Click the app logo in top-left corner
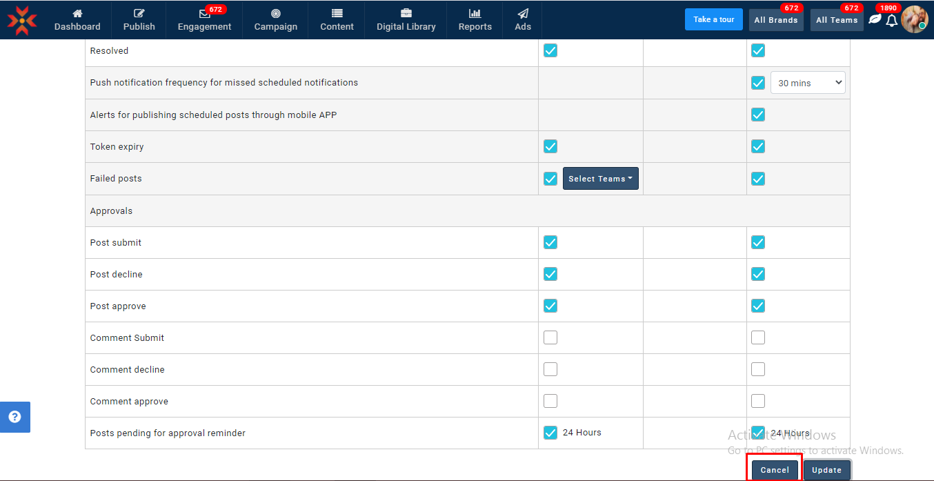This screenshot has height=481, width=934. pos(22,20)
